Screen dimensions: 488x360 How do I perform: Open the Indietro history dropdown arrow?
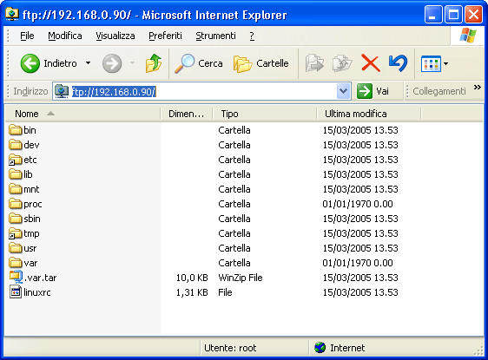[88, 63]
